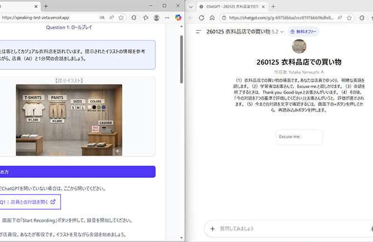Open profile avatar in left browser toolbar
Screen dimensions: 373x242
[156, 17]
